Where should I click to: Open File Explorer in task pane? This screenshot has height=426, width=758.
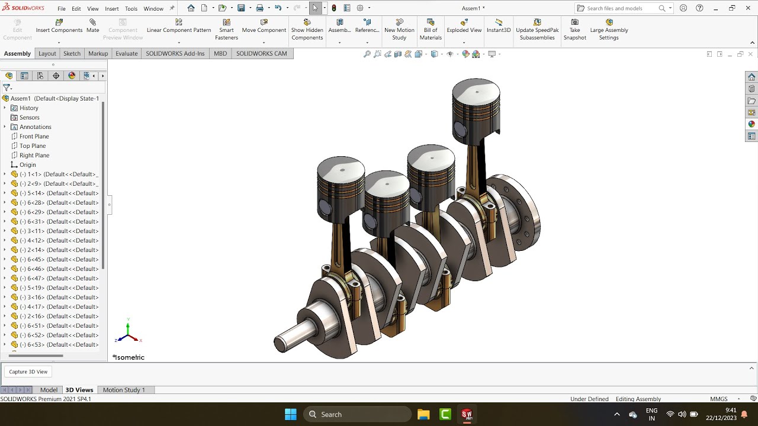[751, 101]
